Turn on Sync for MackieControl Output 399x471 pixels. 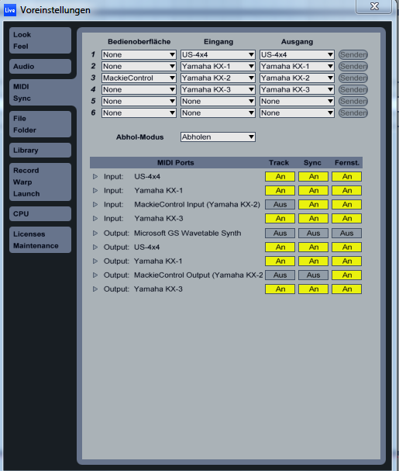click(x=313, y=275)
